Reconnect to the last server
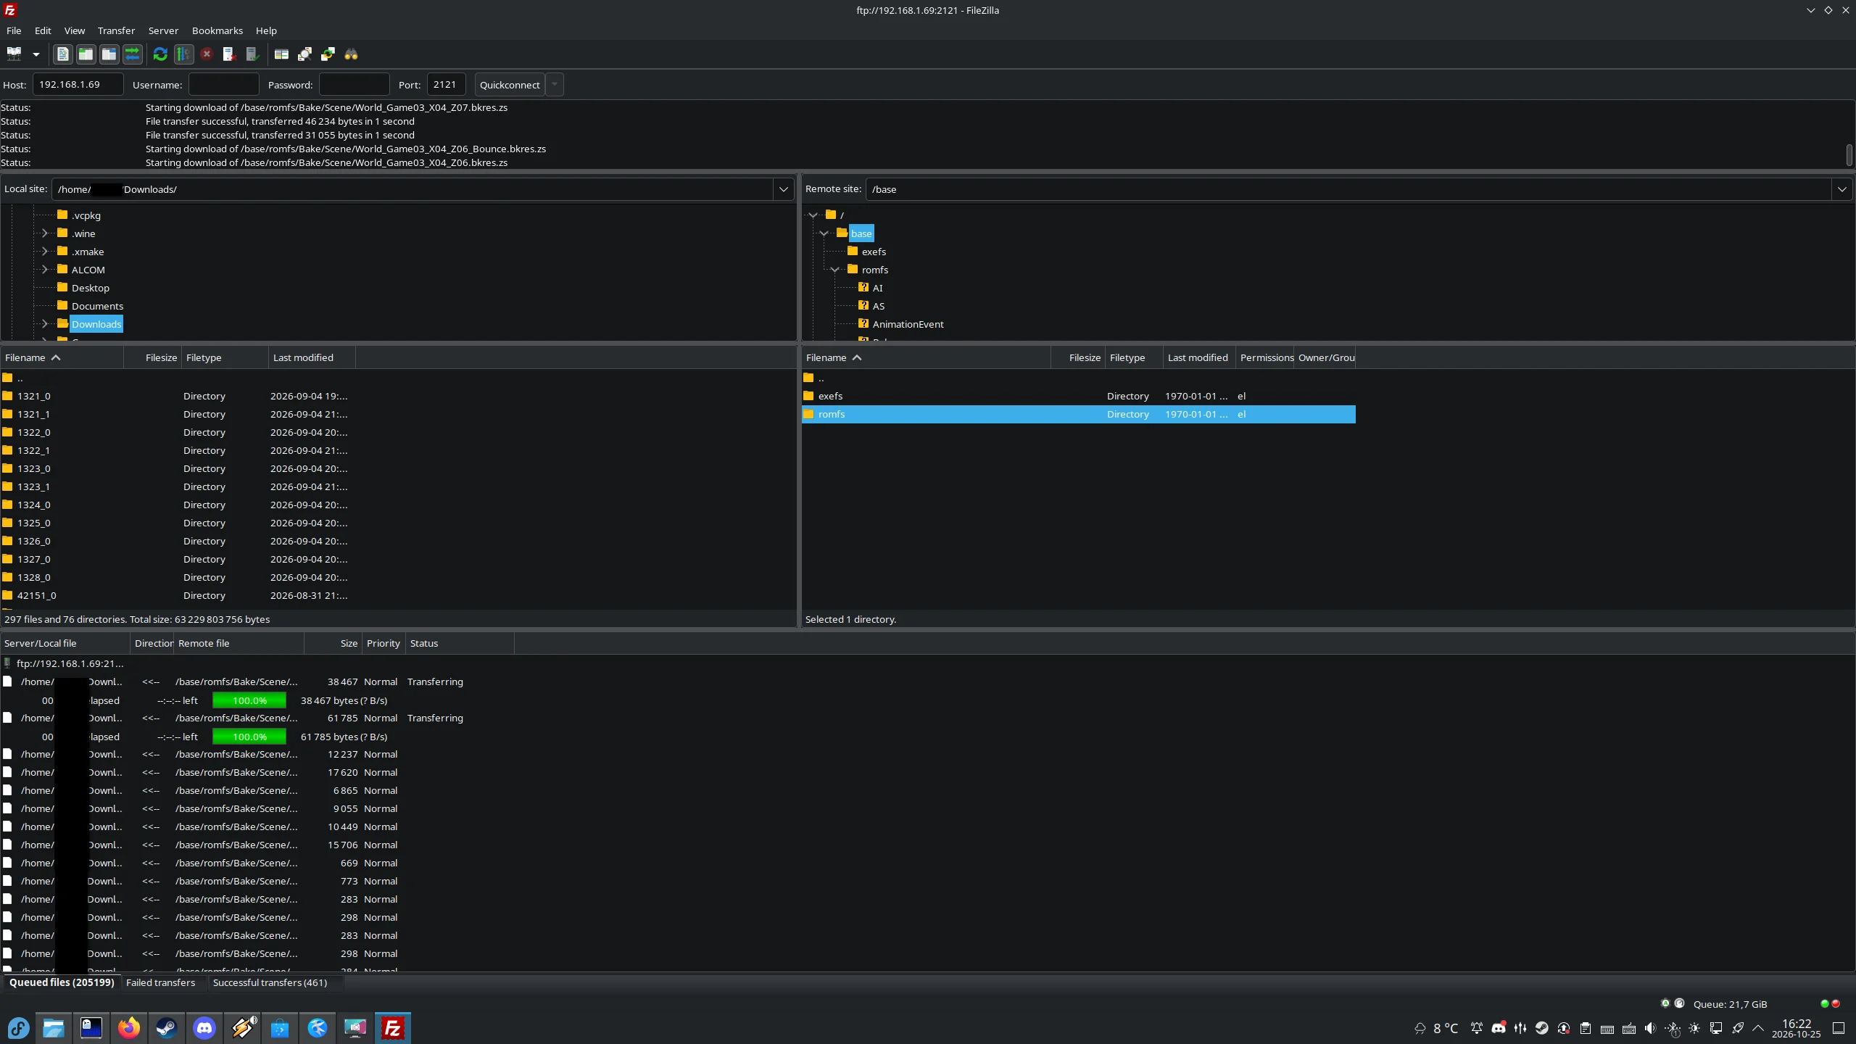1856x1044 pixels. click(252, 54)
